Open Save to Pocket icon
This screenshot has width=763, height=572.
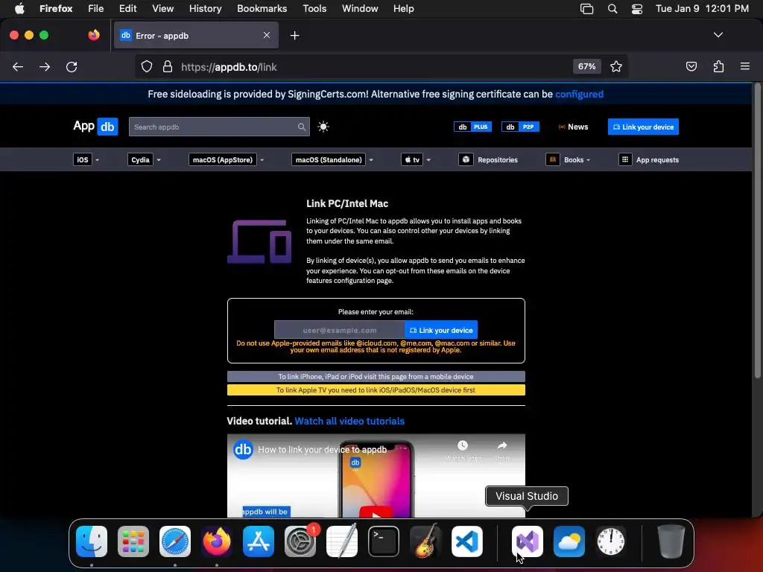click(x=691, y=66)
